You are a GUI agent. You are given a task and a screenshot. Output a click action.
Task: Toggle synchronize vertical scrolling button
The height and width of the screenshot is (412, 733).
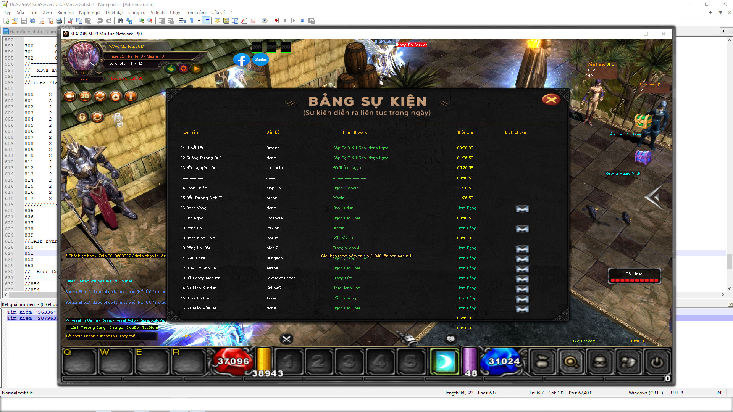(x=162, y=21)
